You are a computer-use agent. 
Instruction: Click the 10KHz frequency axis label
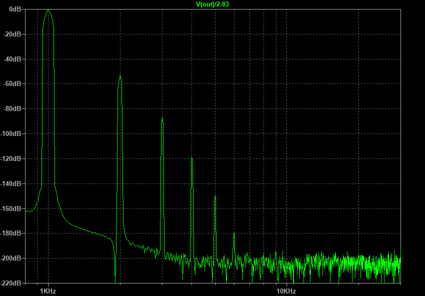tap(286, 291)
